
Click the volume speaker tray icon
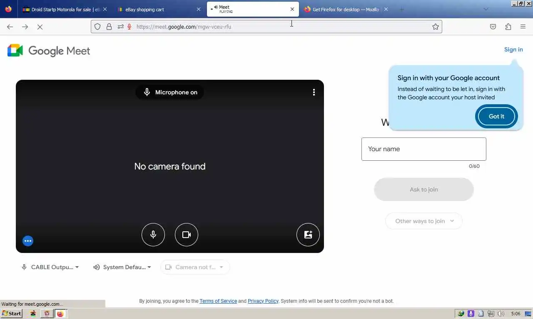(501, 314)
